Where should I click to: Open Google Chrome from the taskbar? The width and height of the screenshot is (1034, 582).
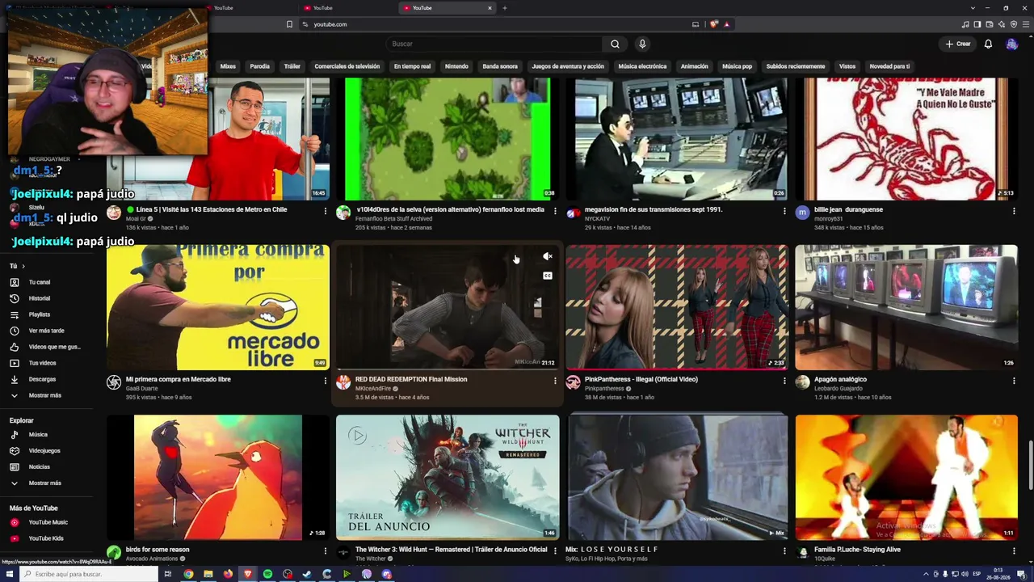coord(188,574)
